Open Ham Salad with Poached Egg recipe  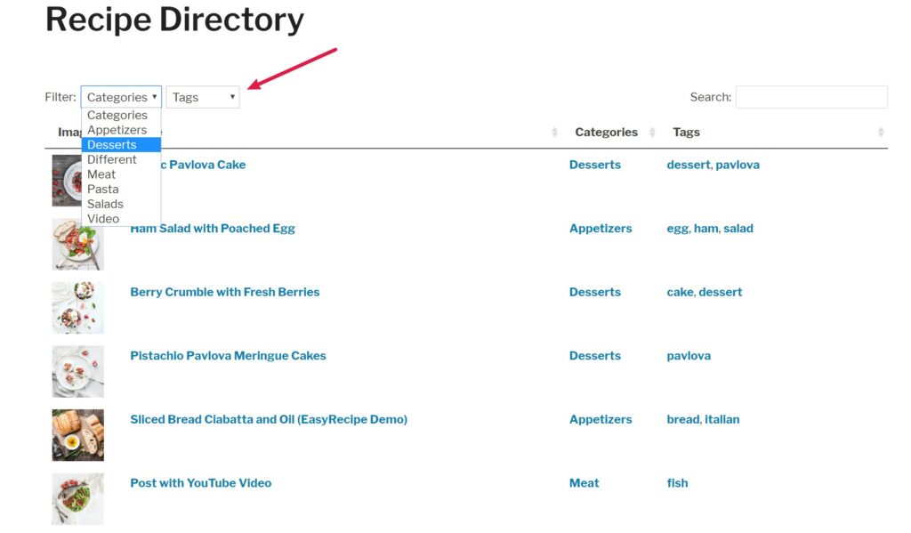213,229
